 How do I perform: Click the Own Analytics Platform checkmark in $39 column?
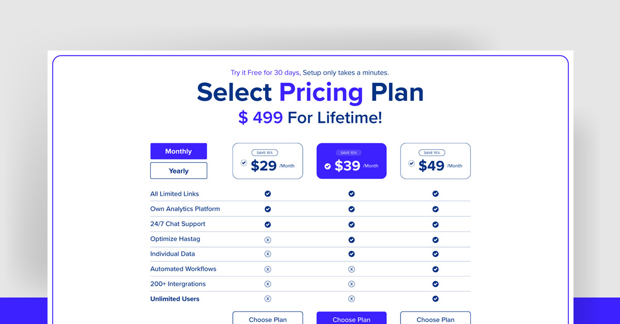tap(351, 209)
